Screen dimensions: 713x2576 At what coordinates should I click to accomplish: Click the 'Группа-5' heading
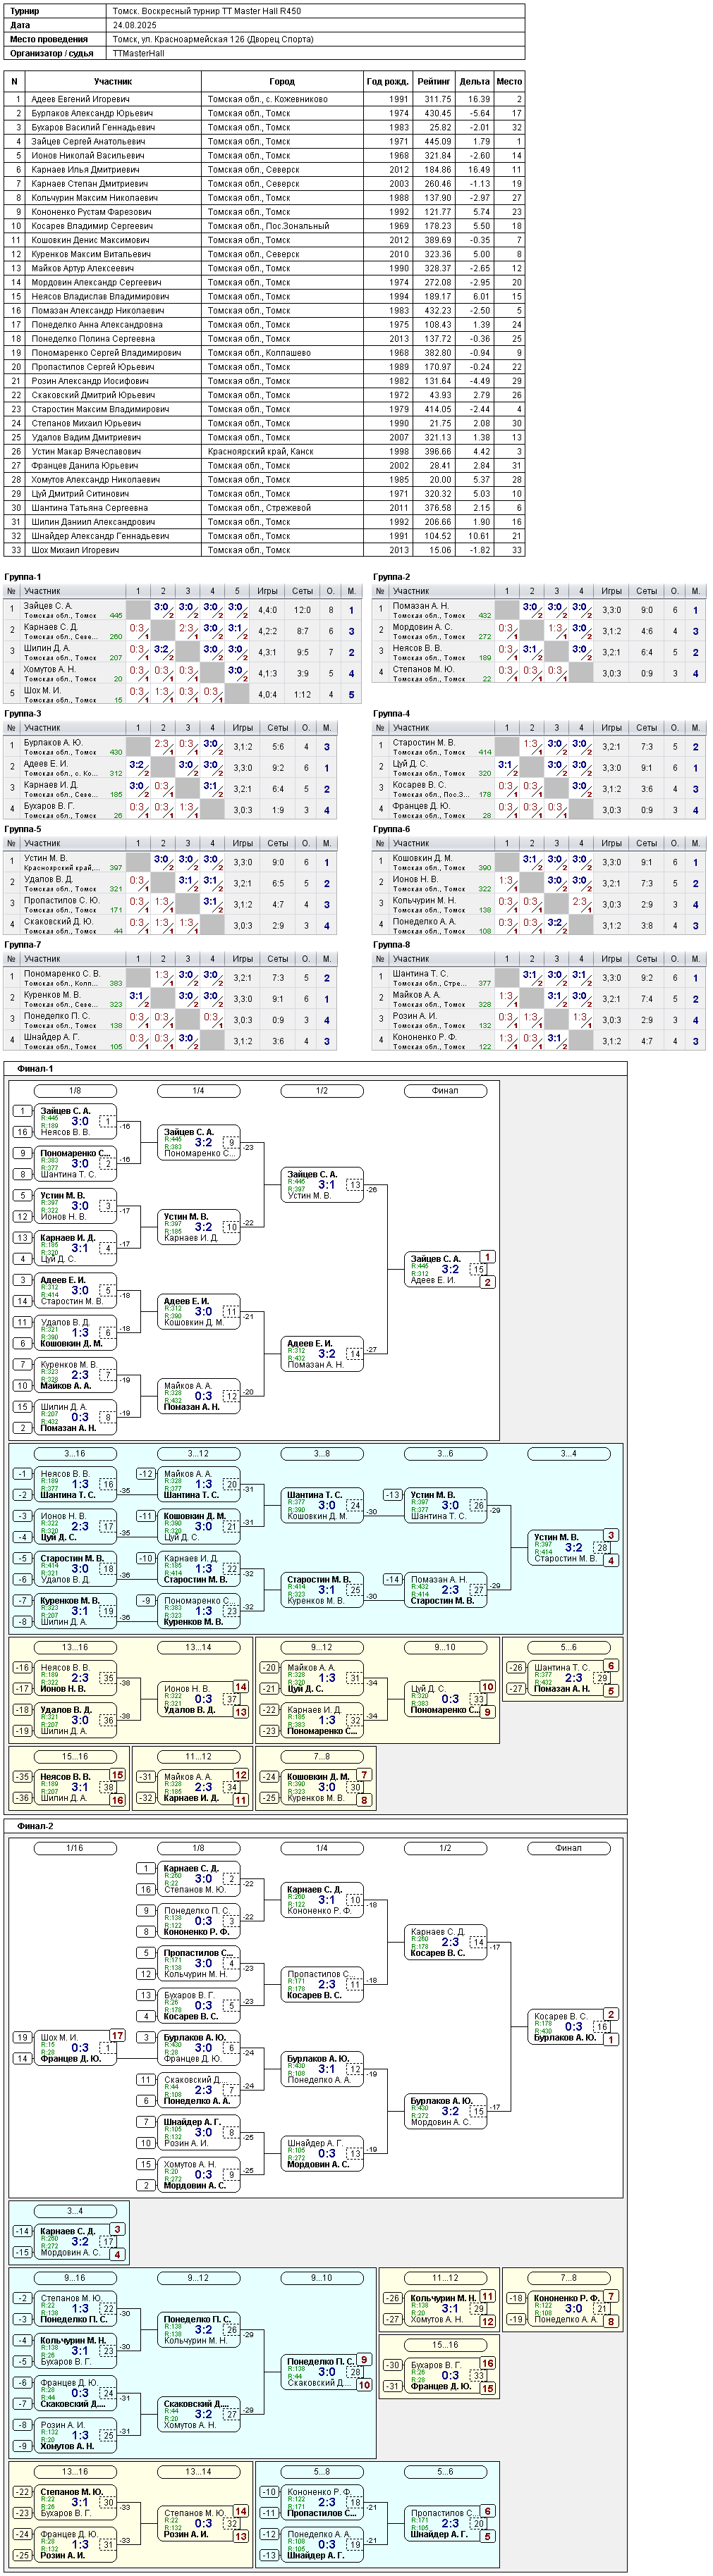[x=23, y=829]
